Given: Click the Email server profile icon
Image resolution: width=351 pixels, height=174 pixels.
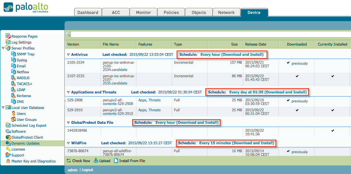Looking at the screenshot, I should (x=13, y=66).
